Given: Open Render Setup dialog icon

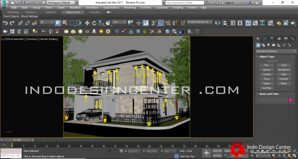Looking at the screenshot, I should (279, 23).
